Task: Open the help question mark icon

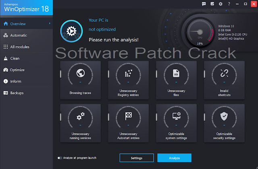Action: click(229, 4)
